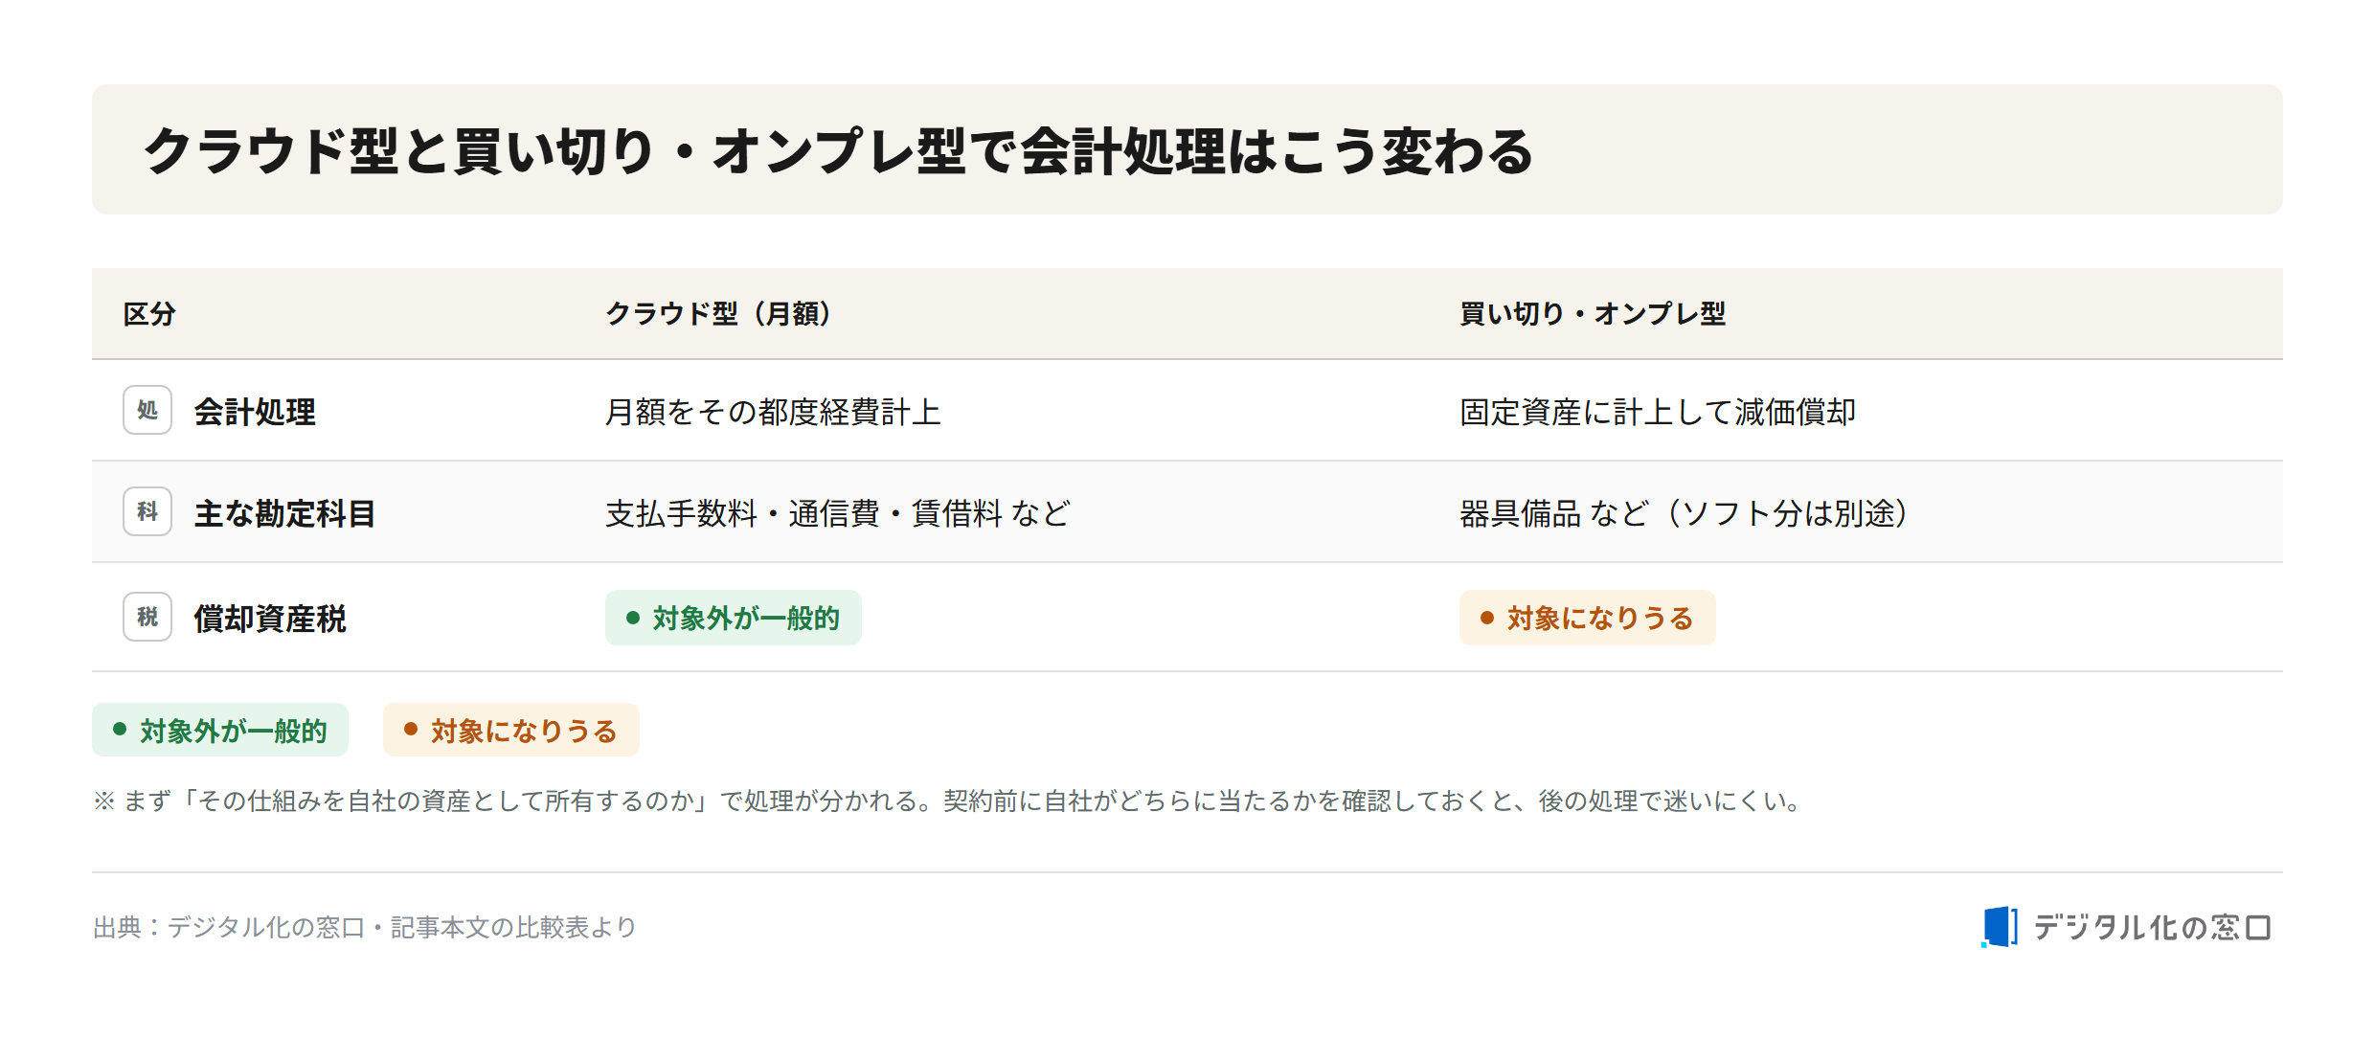Click the 科 icon beside 主な勘定科目
2375x1038 pixels.
147,511
